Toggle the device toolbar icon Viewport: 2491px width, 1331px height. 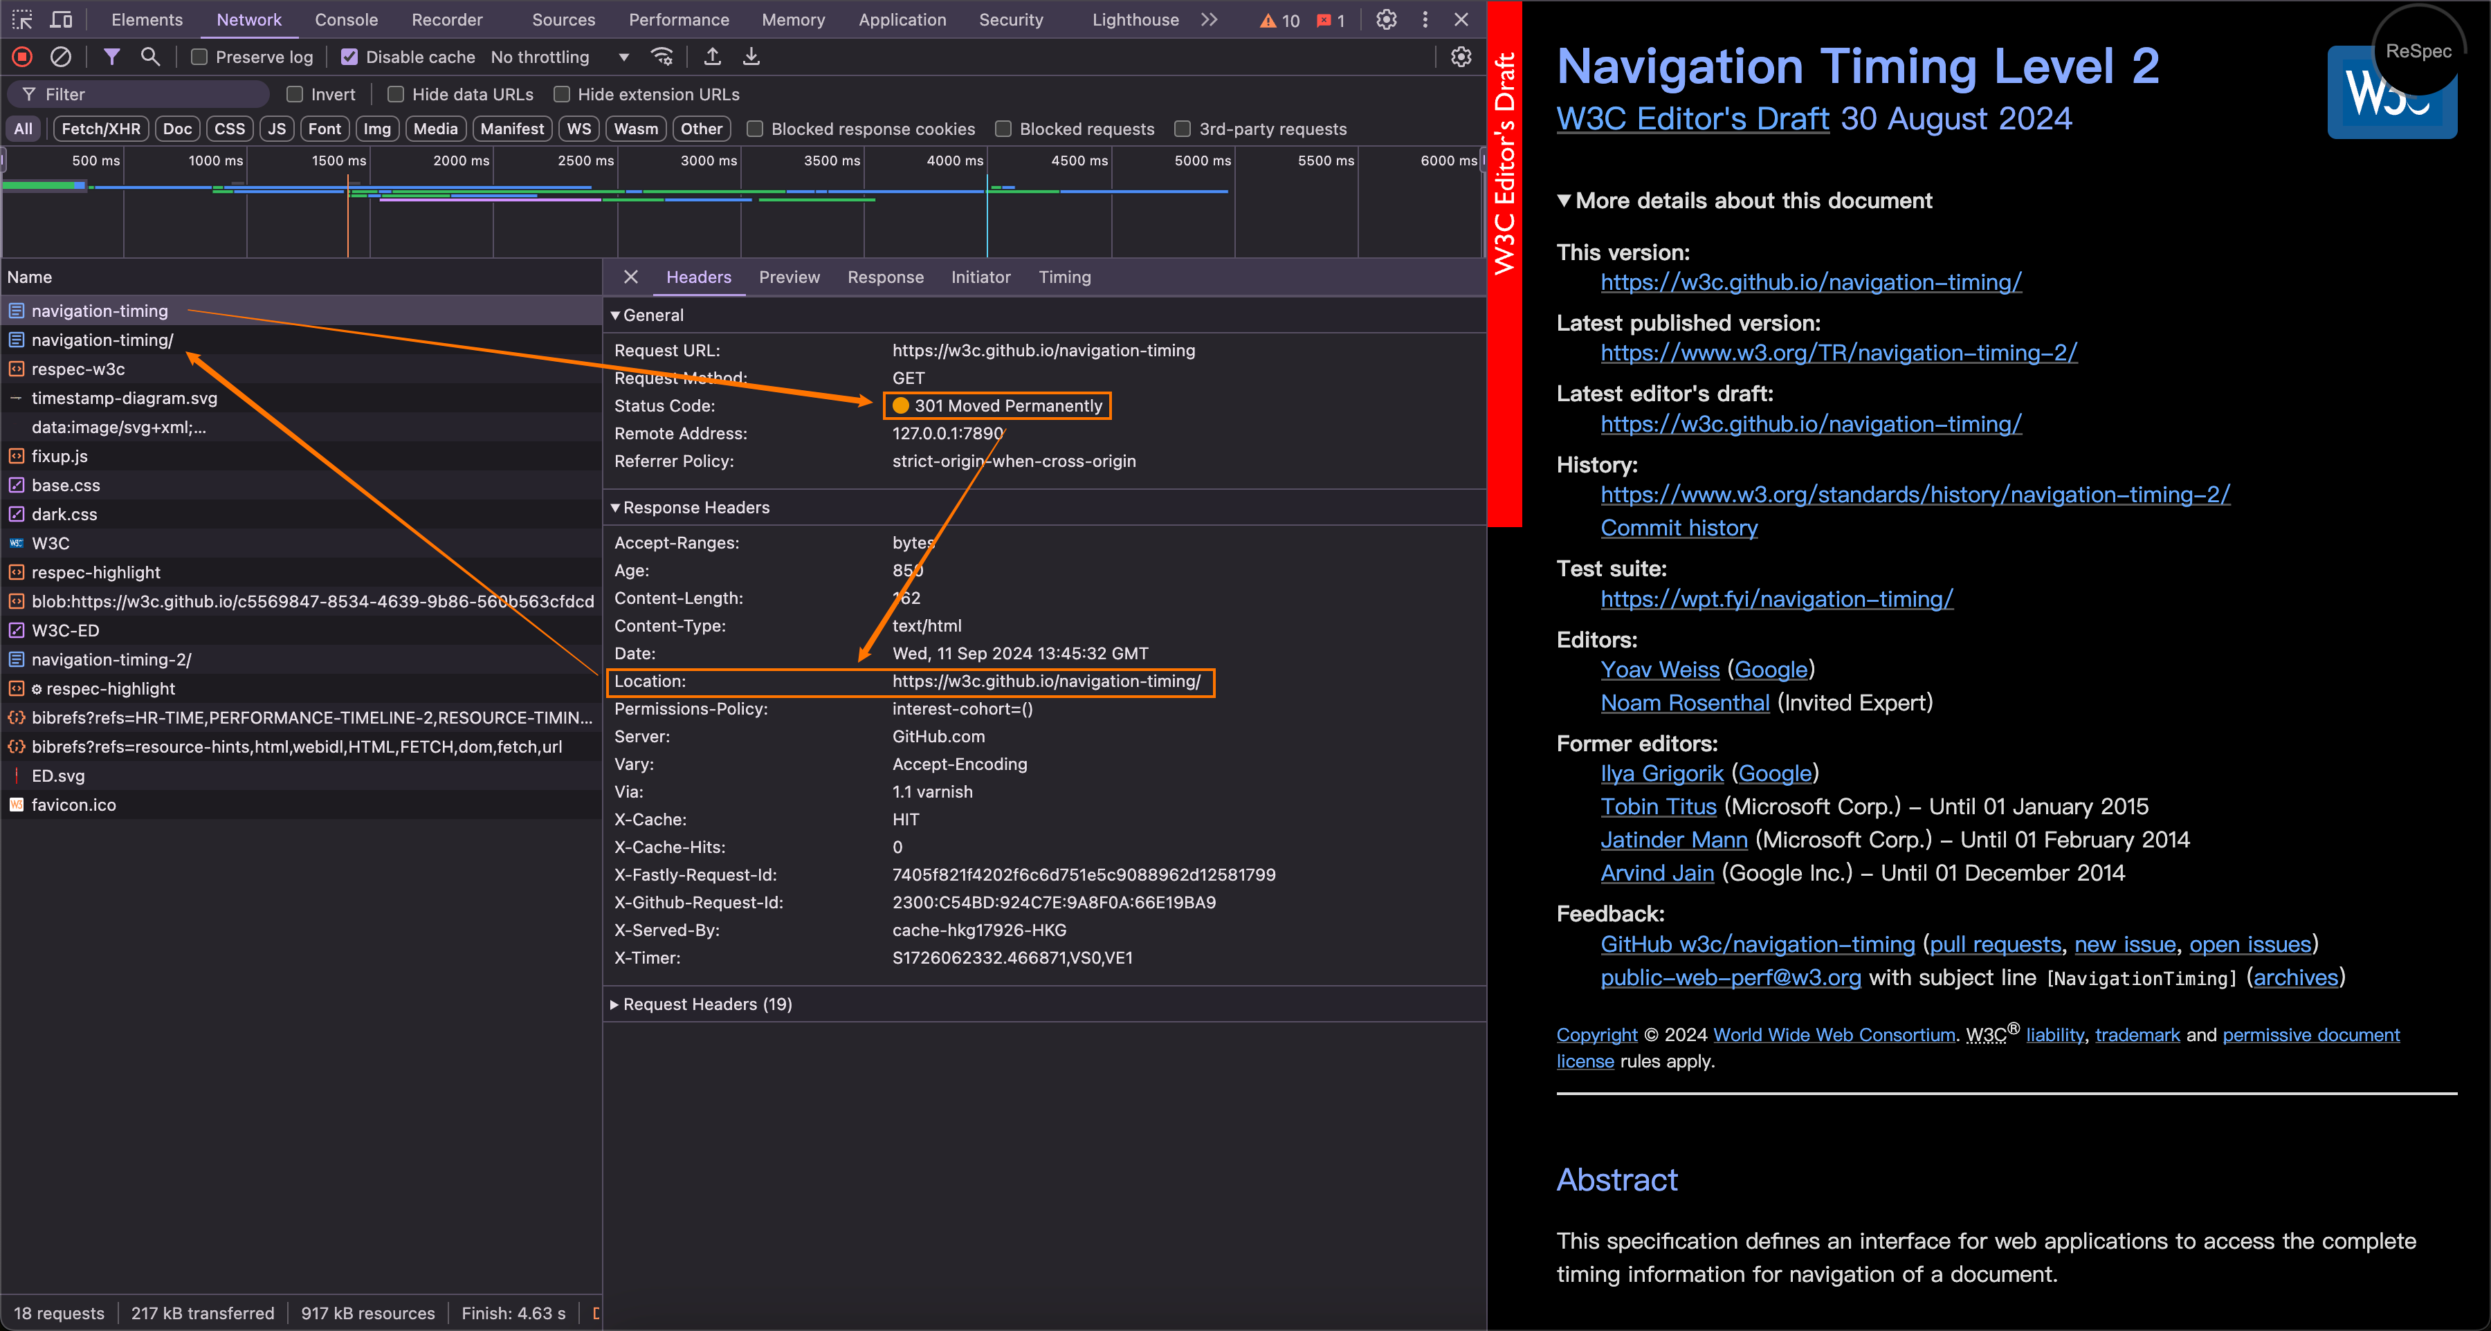(62, 19)
